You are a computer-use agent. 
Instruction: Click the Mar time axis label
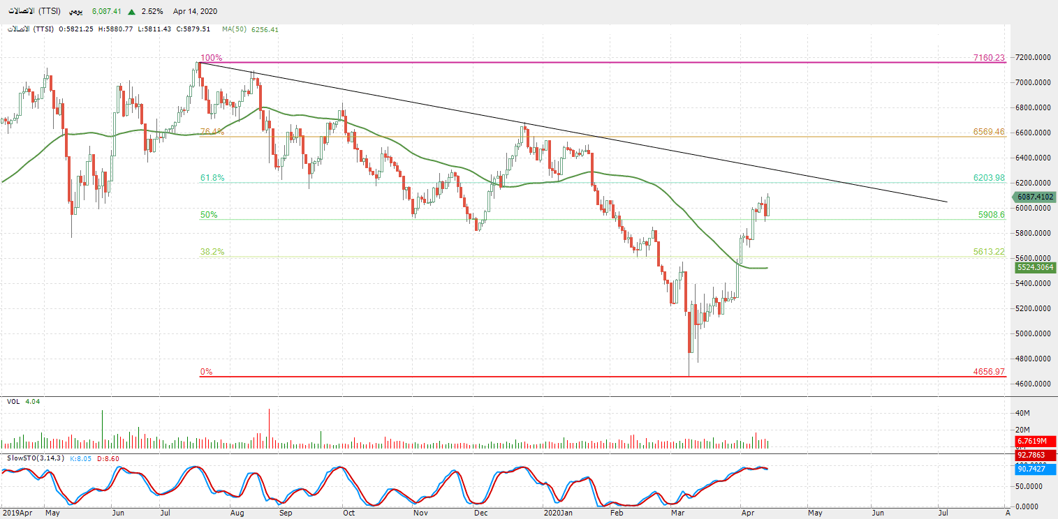coord(678,513)
